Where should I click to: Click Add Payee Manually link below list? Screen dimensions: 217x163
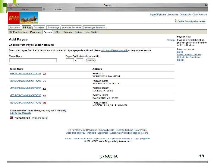20,113
